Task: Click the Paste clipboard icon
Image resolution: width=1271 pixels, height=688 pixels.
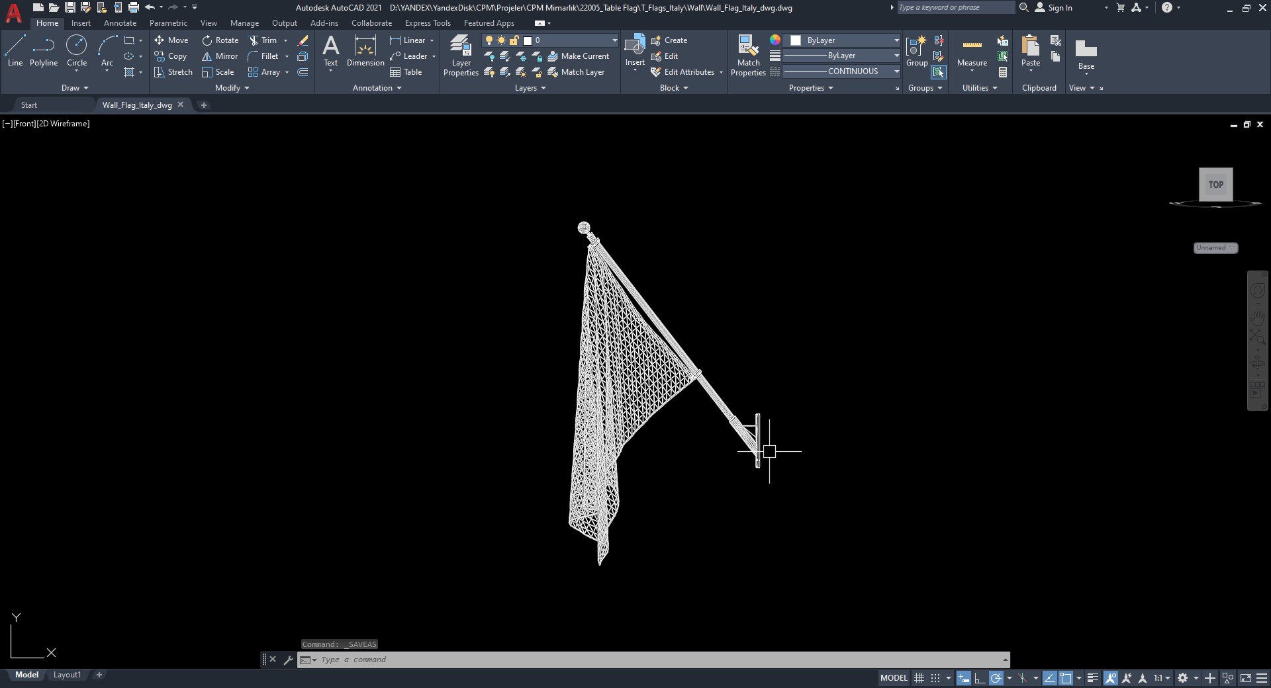Action: [x=1031, y=51]
